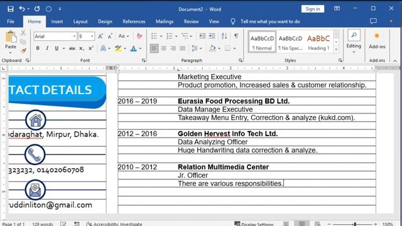402x226 pixels.
Task: Decrease the paragraph indent
Action: click(202, 36)
